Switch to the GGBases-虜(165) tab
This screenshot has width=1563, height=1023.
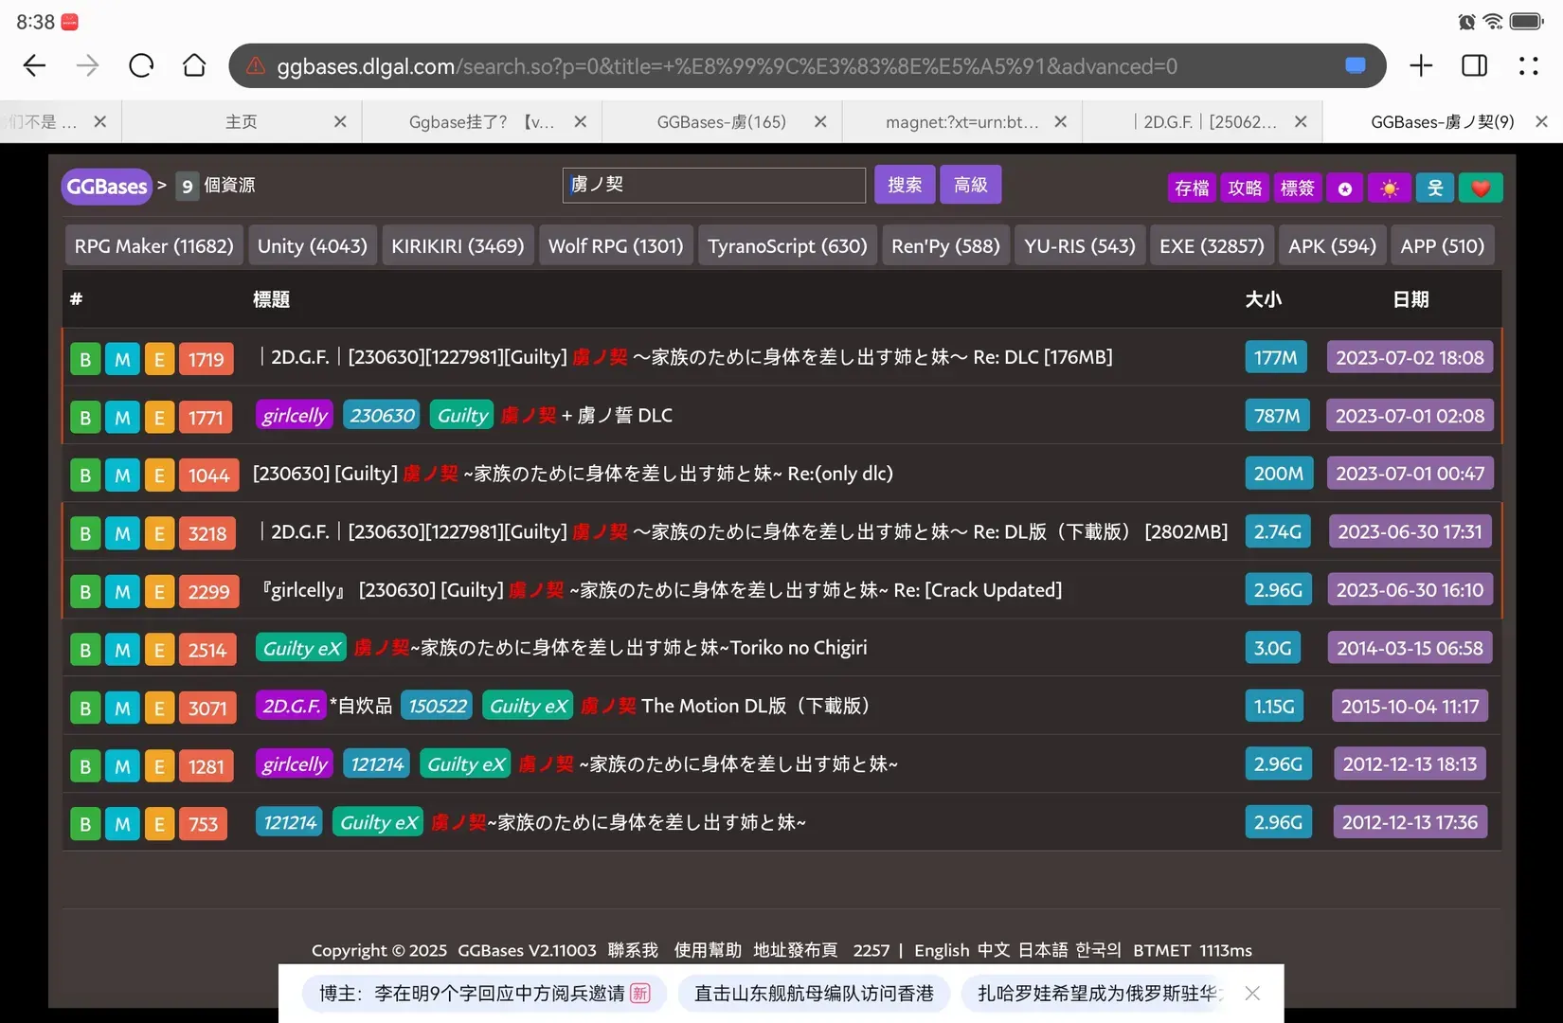[x=721, y=121]
